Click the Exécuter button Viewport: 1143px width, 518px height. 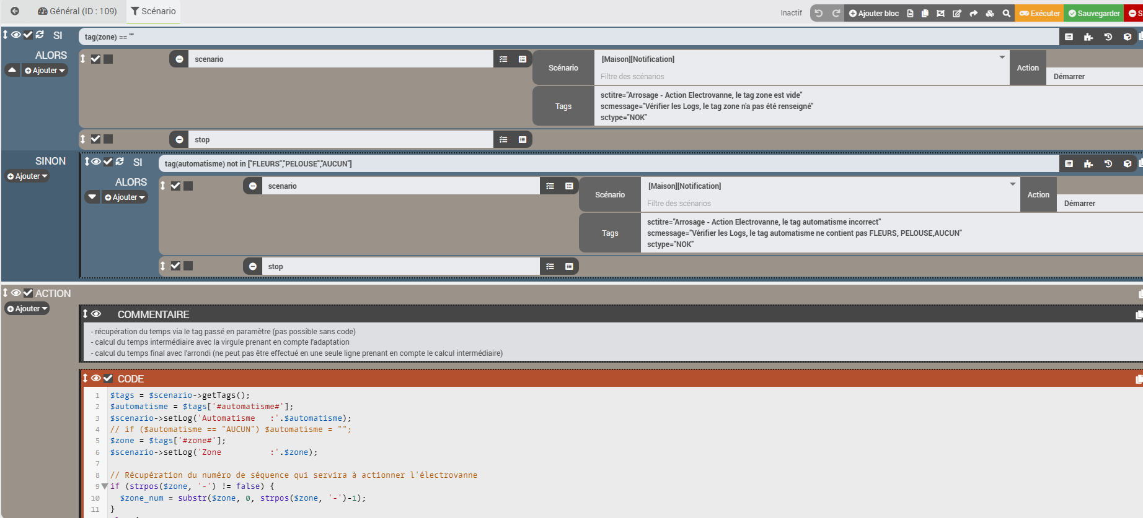pos(1039,13)
